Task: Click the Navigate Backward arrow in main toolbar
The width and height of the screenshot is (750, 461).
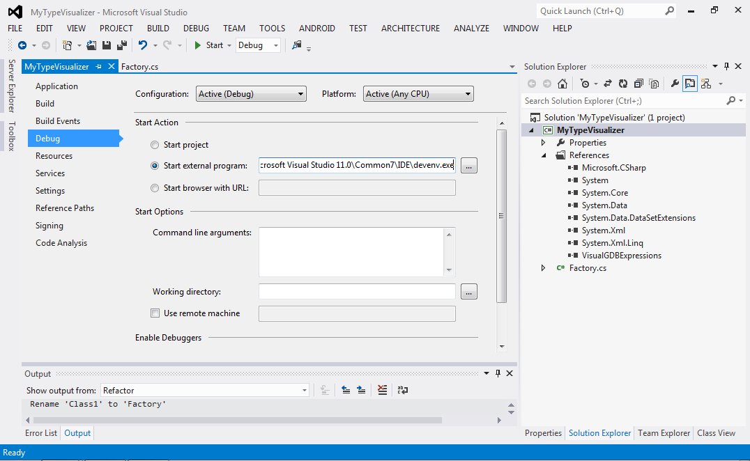Action: pyautogui.click(x=22, y=45)
